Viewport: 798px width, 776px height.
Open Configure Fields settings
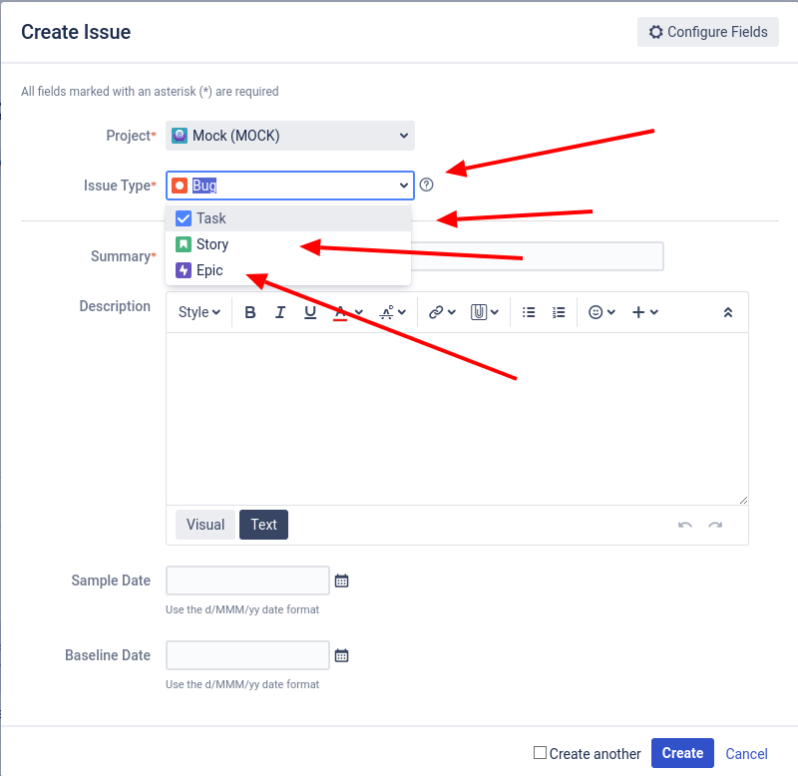pos(707,32)
